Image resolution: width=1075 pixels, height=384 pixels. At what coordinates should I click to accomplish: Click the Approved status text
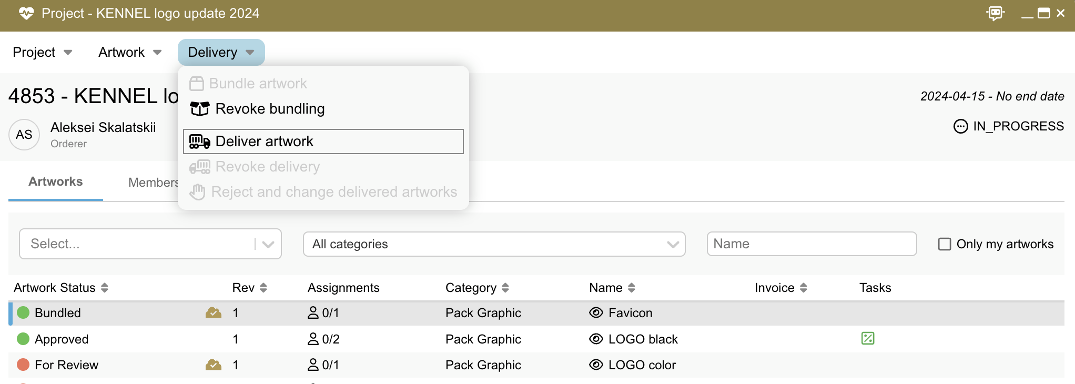click(x=62, y=339)
